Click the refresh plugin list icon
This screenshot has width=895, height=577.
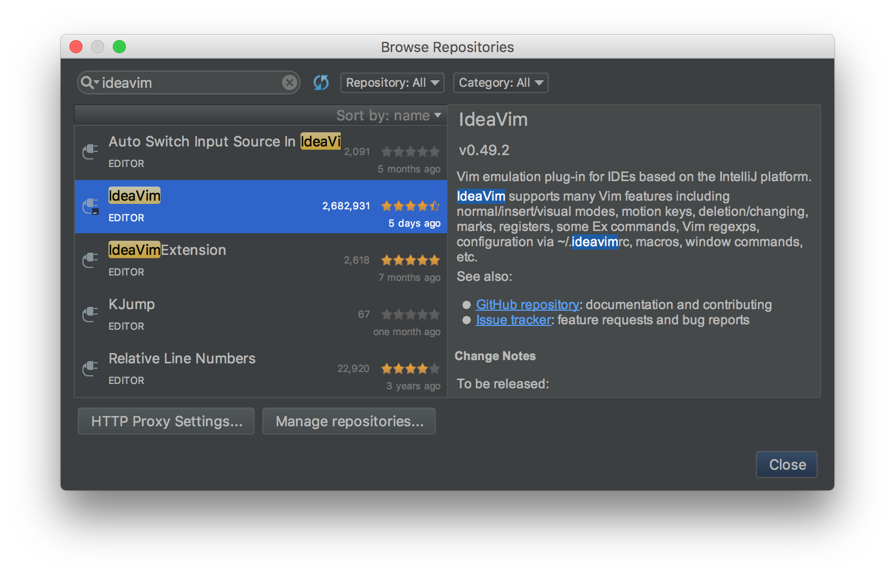(321, 82)
